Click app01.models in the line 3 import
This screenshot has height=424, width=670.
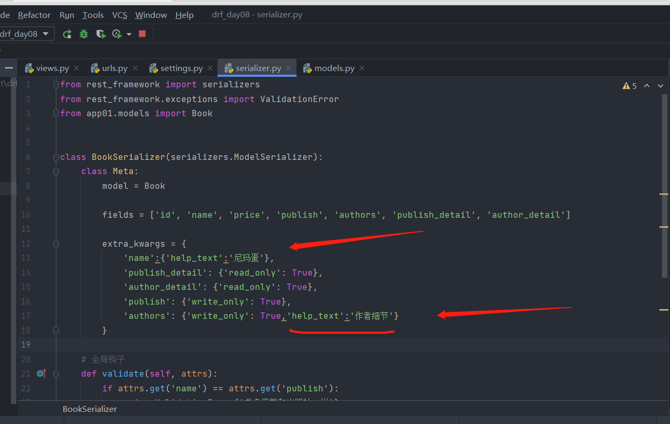point(118,113)
